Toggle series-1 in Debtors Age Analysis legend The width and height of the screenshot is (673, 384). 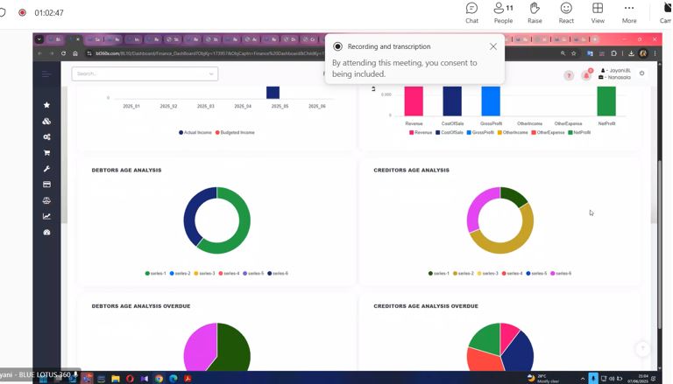tap(155, 273)
